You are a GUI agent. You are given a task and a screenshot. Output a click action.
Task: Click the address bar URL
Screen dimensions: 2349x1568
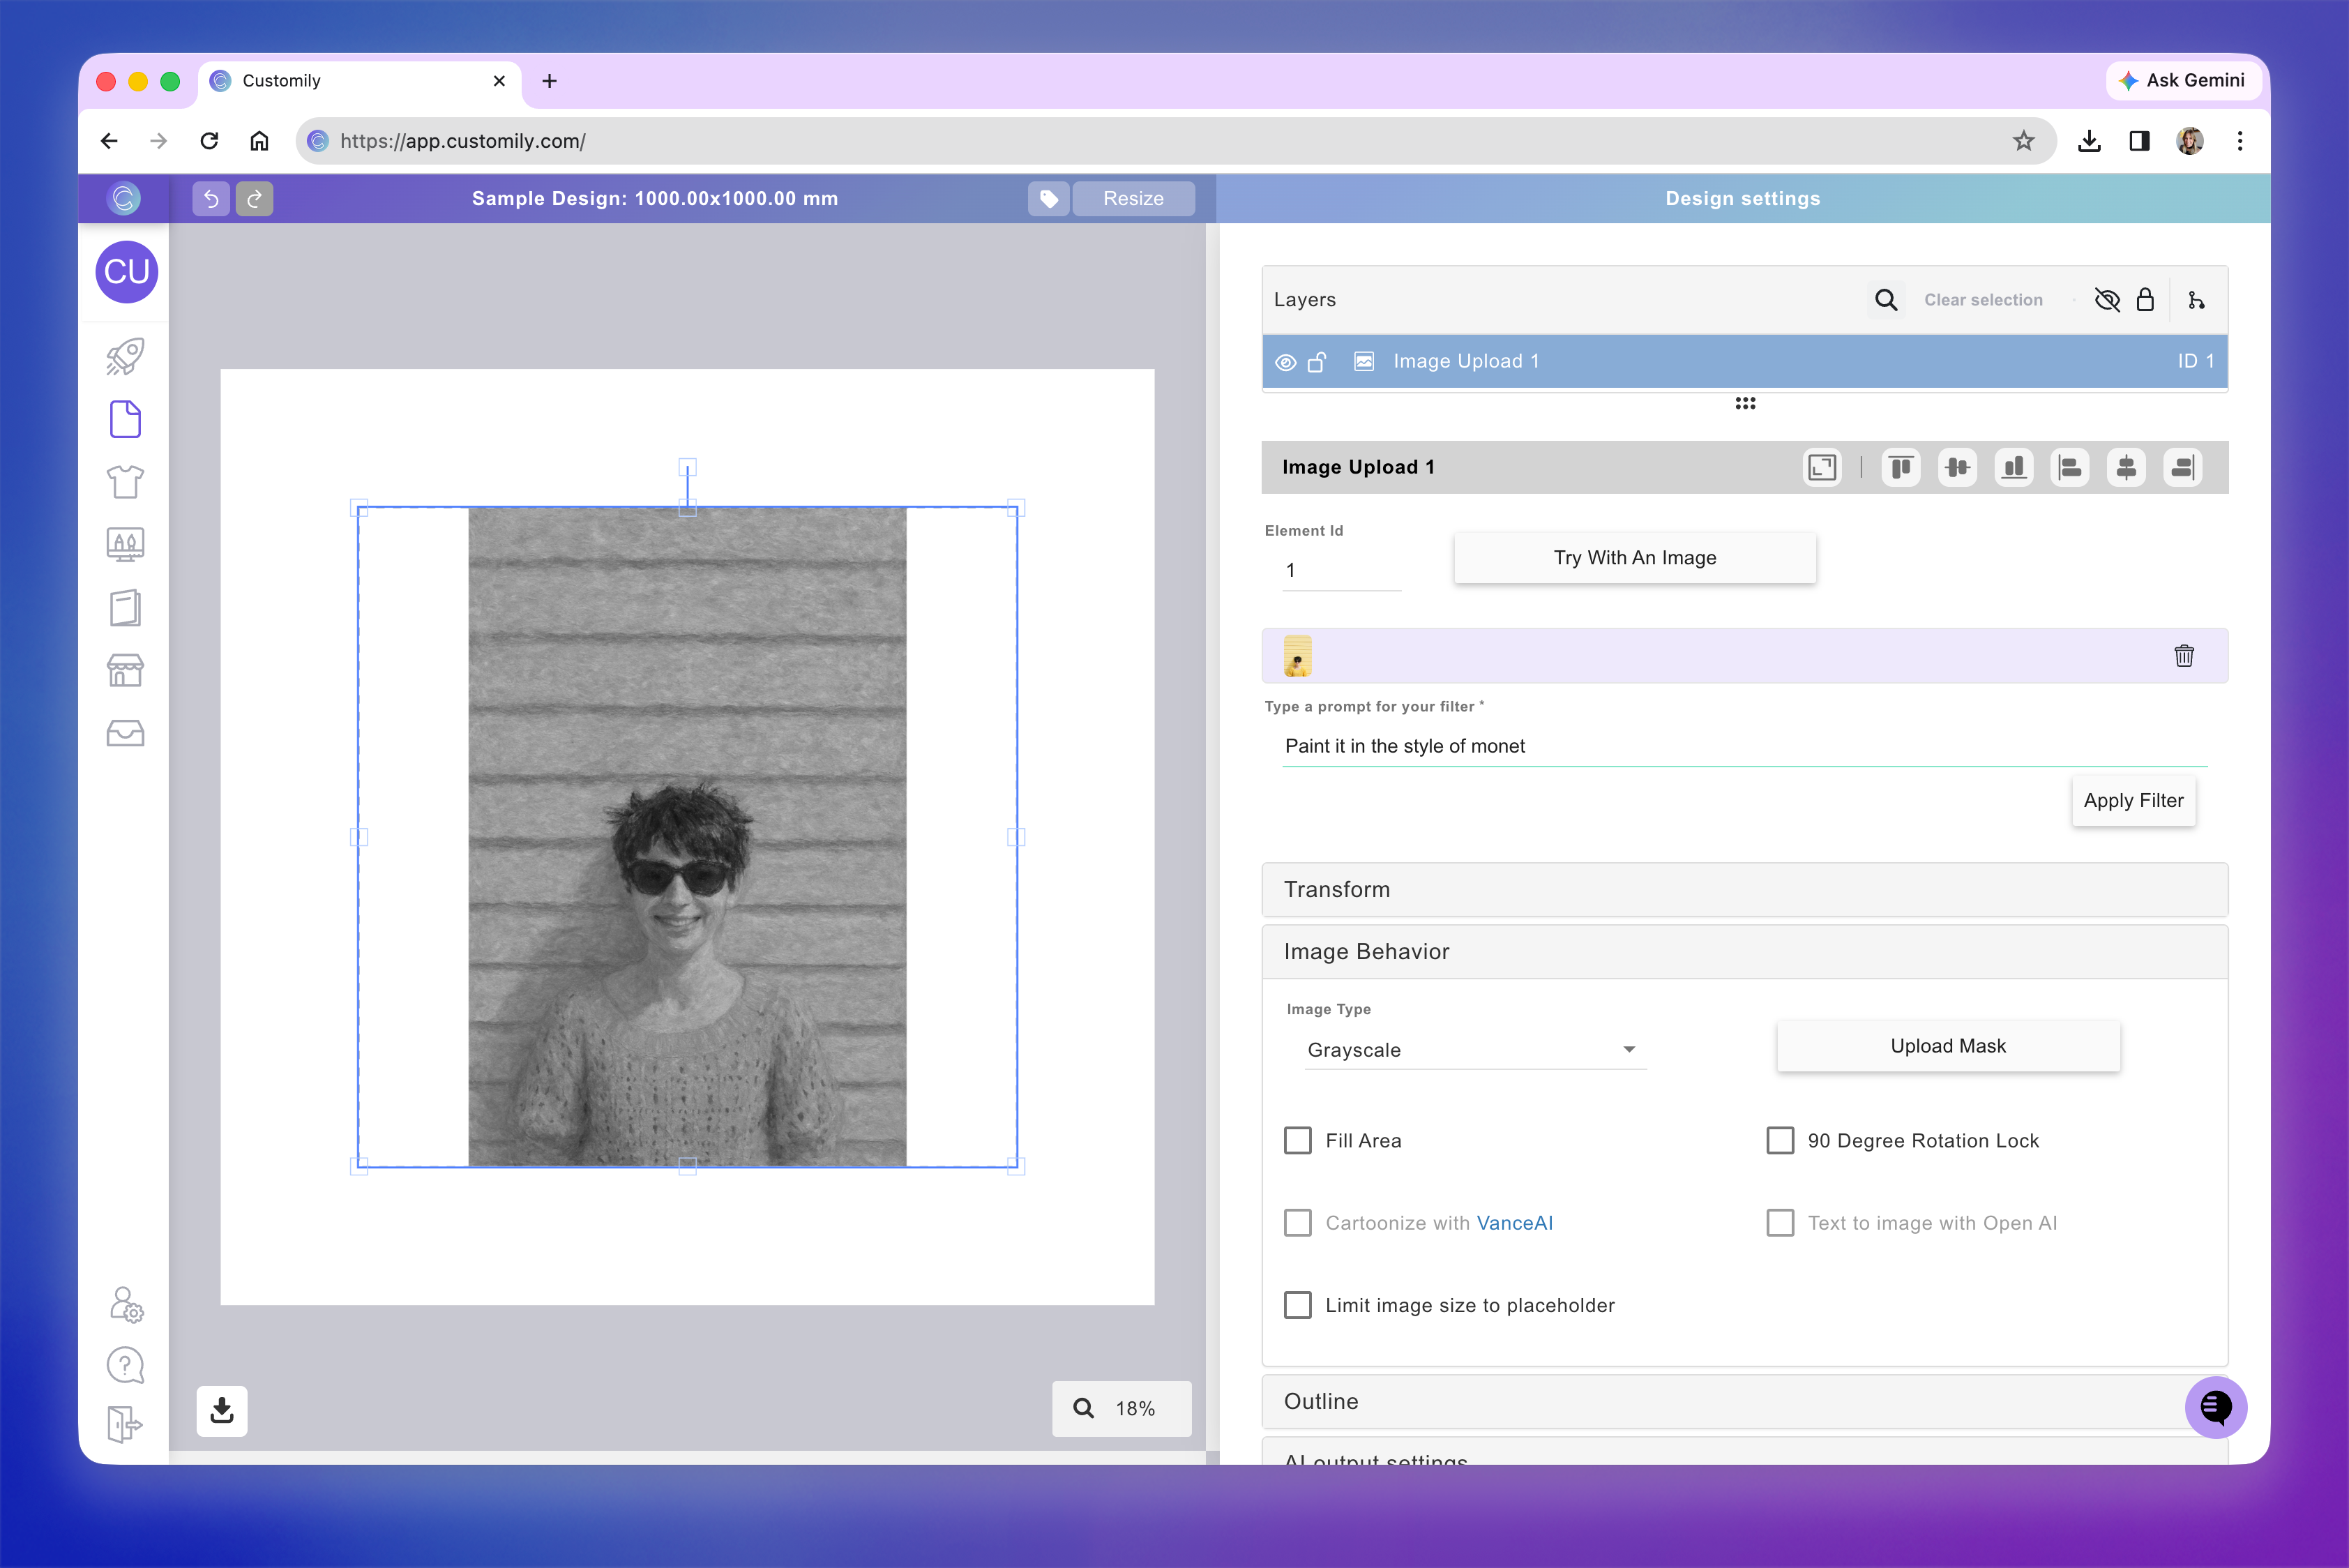pos(463,141)
